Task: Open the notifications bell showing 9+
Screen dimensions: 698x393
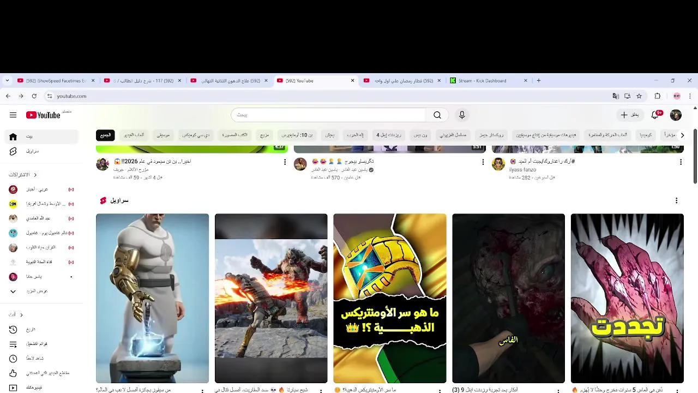Action: [x=656, y=115]
